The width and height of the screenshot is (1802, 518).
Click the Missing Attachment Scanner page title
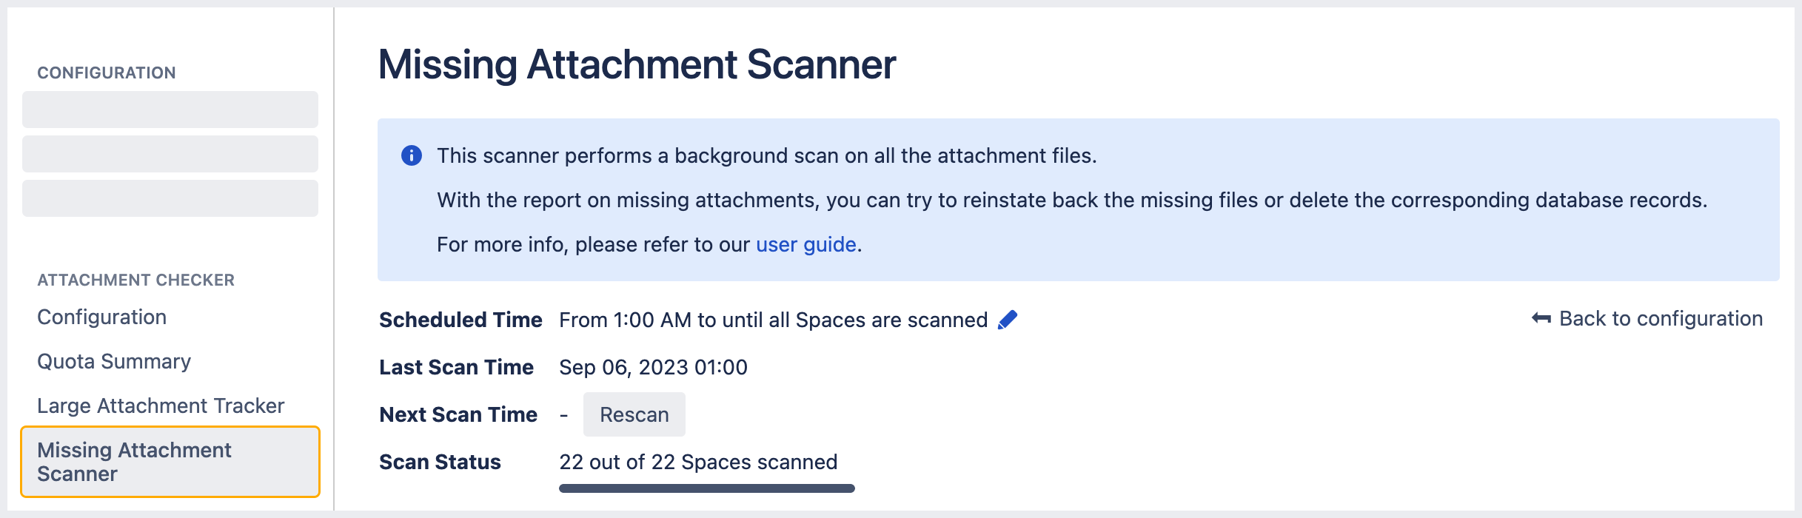(637, 64)
